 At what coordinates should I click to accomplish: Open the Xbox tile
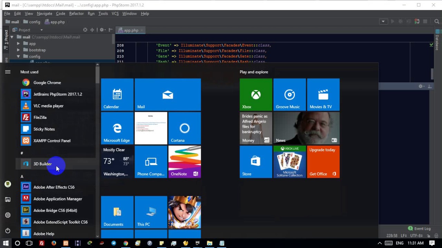coord(256,95)
